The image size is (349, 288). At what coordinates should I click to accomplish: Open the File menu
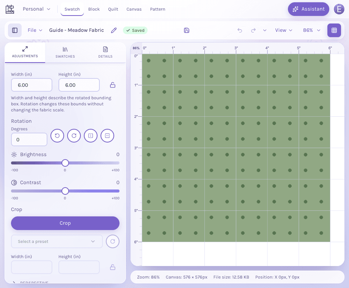tap(35, 30)
